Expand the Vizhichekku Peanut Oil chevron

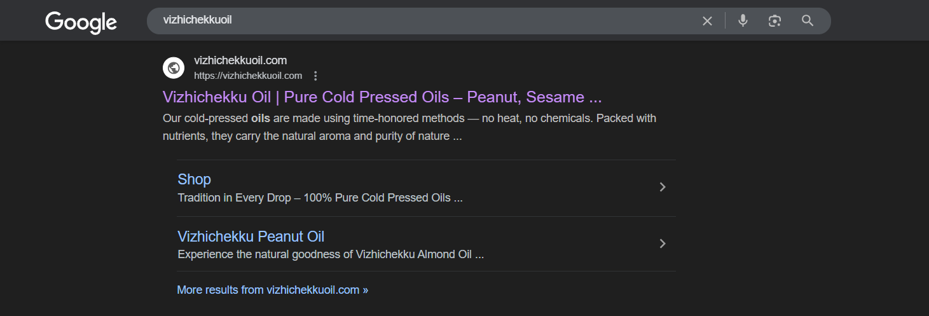click(x=663, y=244)
